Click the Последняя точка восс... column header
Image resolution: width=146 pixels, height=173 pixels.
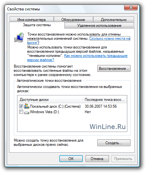(x=104, y=100)
